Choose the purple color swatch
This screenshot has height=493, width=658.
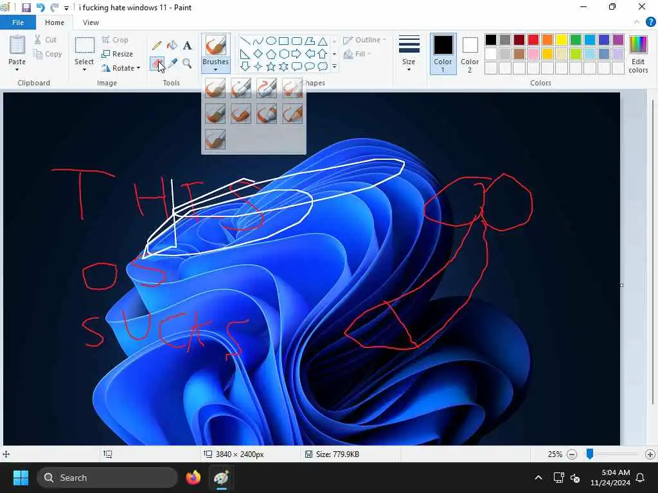tap(618, 40)
